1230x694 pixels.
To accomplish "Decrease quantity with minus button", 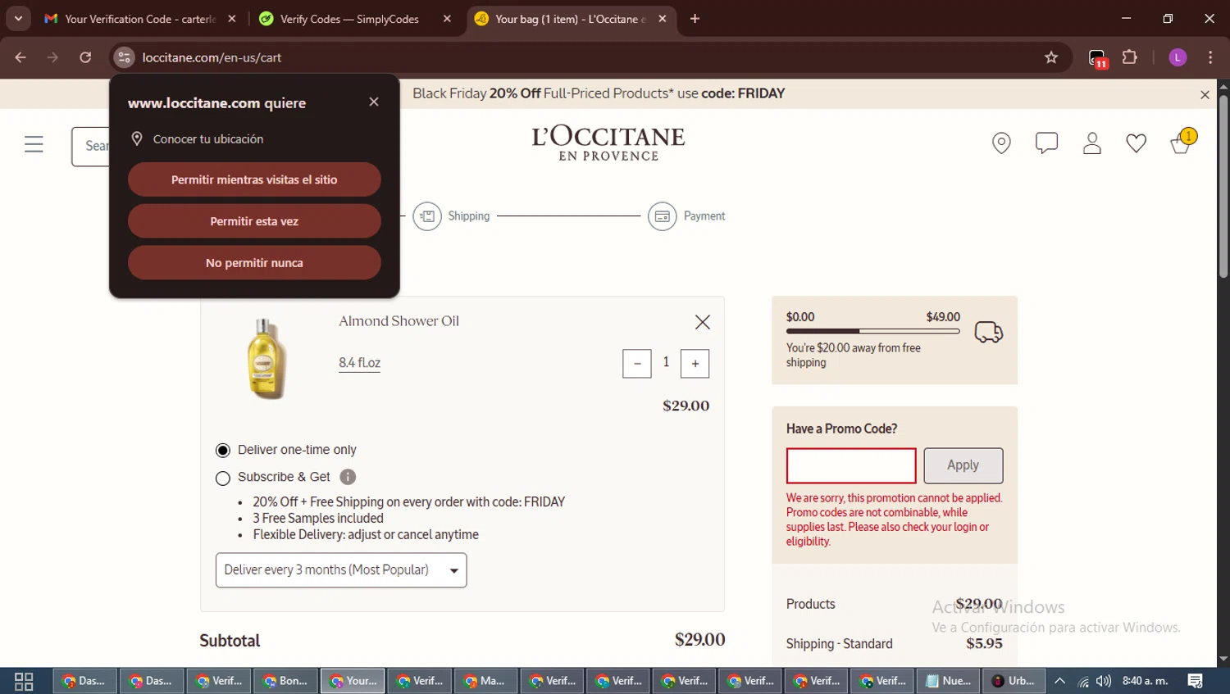I will tap(637, 364).
